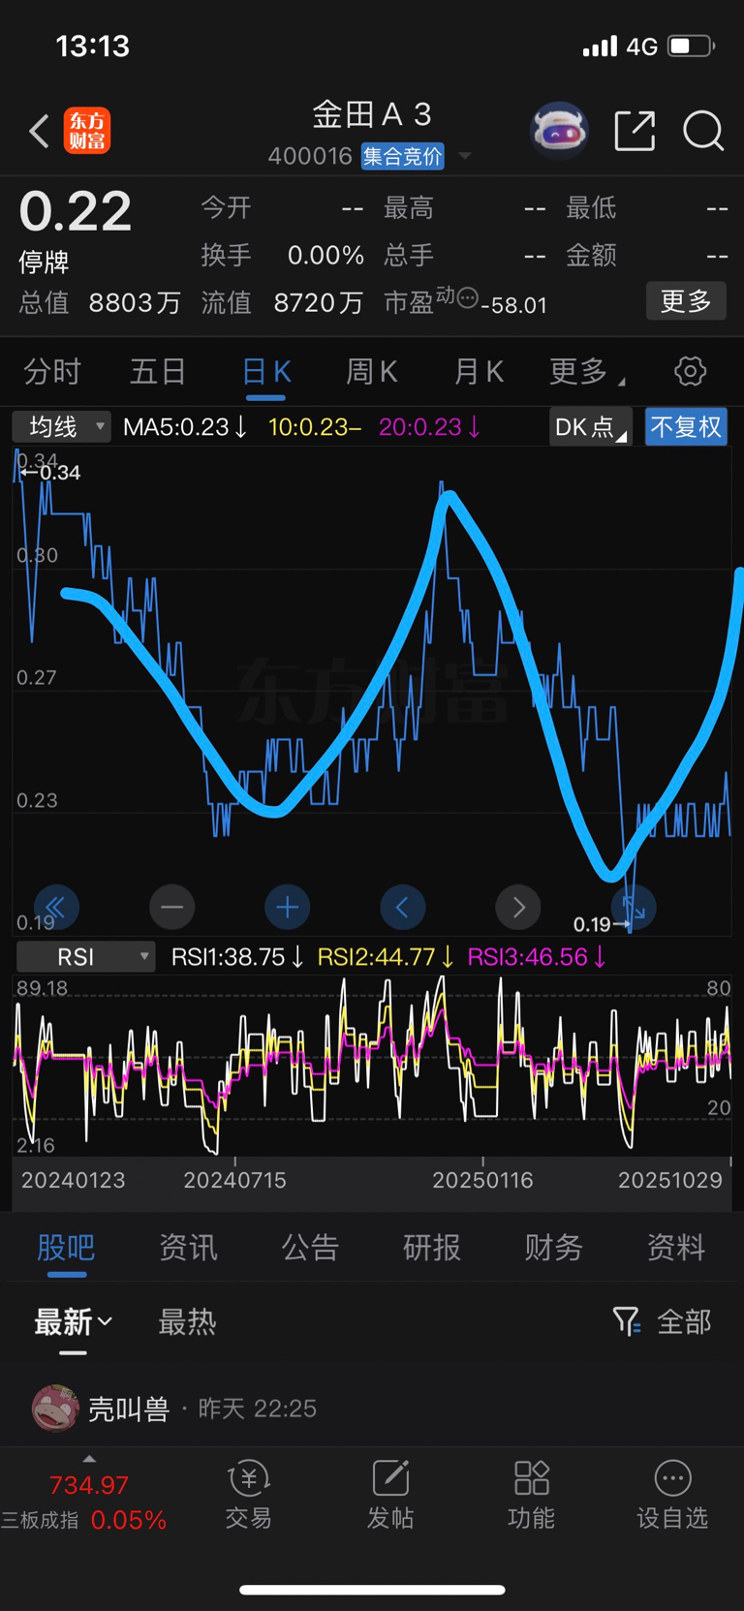Tap the 发帖 post icon
The image size is (744, 1611).
[390, 1478]
